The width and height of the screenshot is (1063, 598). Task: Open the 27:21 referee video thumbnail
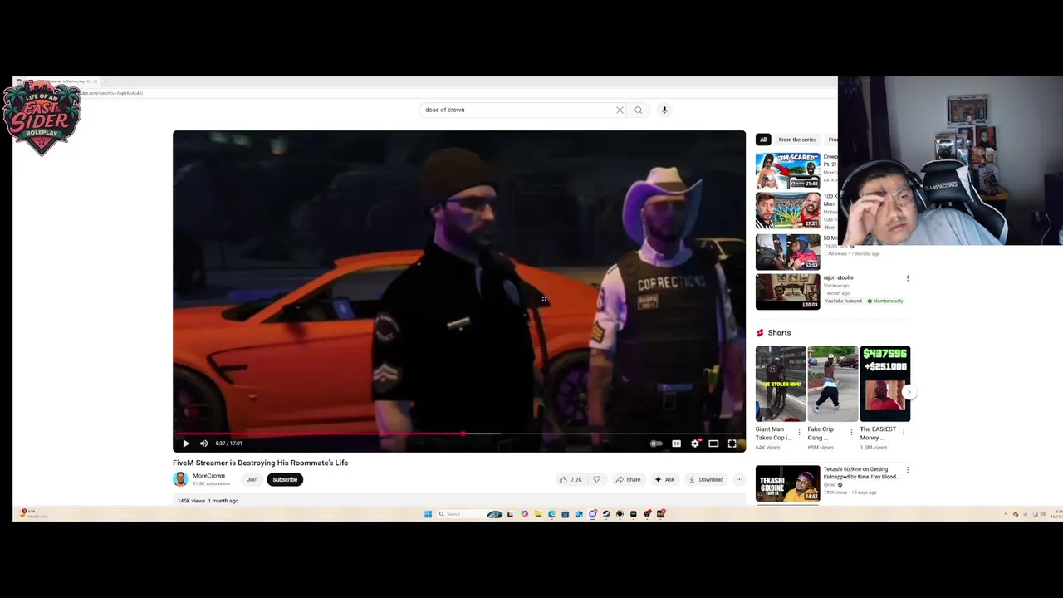(787, 210)
